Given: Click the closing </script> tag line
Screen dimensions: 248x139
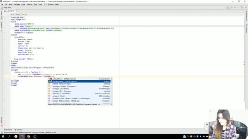Looking at the screenshot, I should coord(15,81).
